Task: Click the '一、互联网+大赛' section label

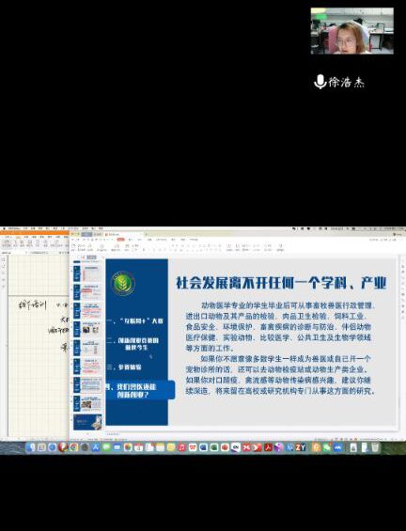Action: pos(135,321)
